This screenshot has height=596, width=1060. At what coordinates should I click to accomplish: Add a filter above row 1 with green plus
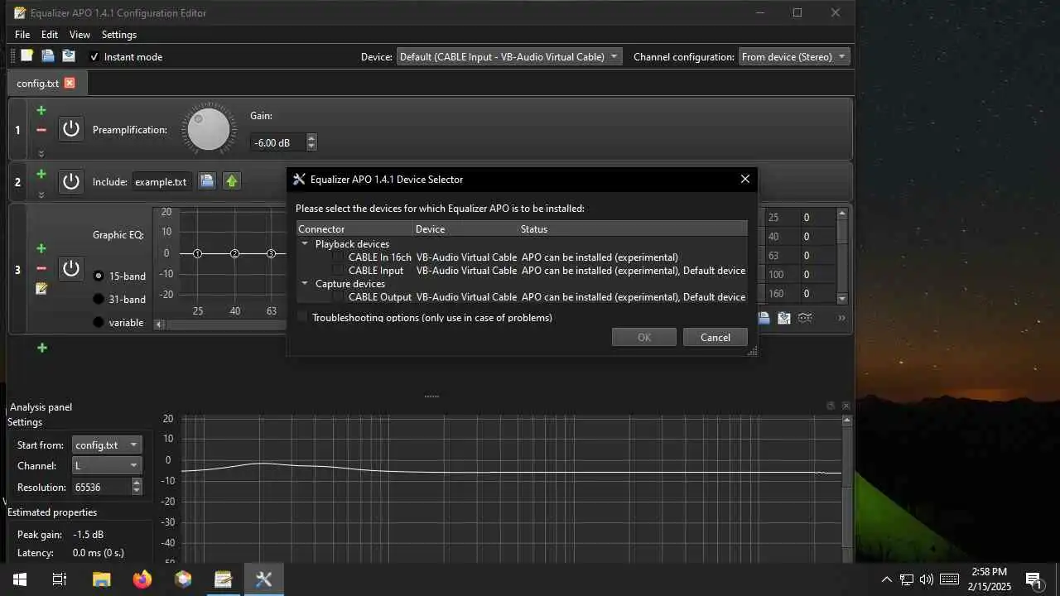click(41, 110)
